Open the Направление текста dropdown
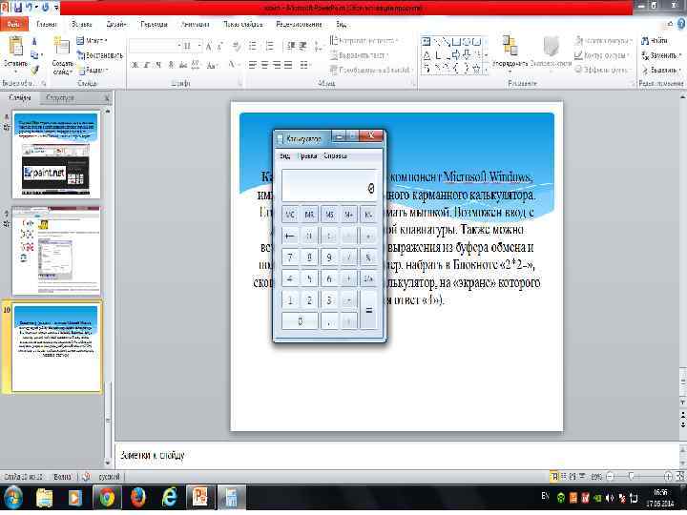This screenshot has width=687, height=515. 364,41
